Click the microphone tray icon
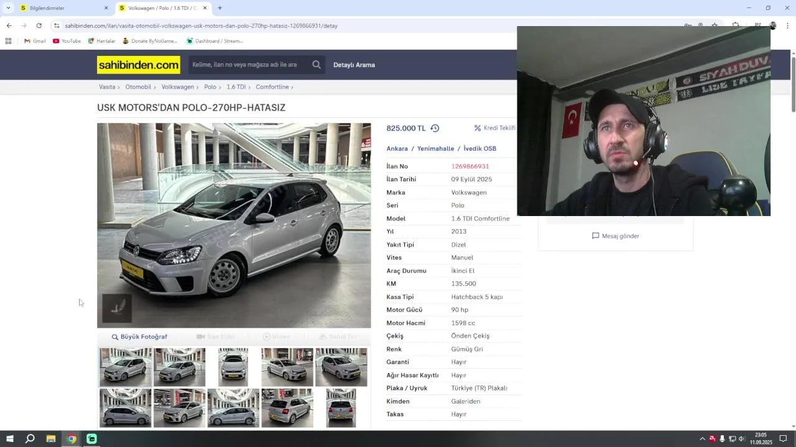 (722, 439)
